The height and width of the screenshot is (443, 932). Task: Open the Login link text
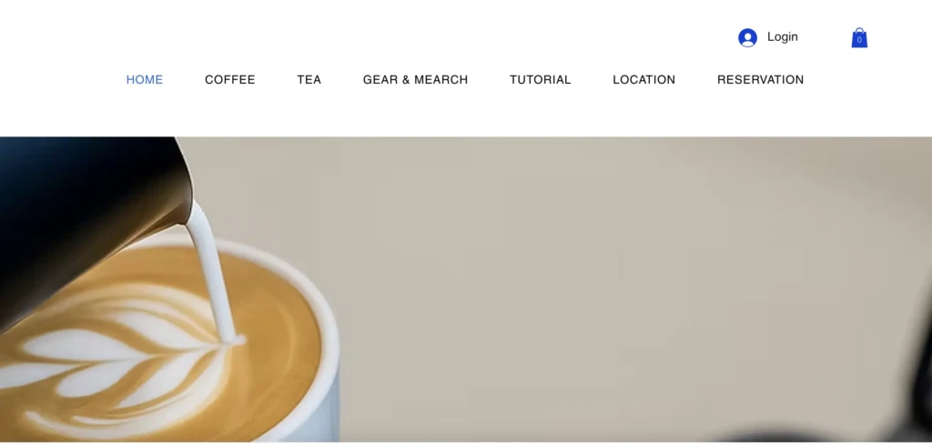click(782, 36)
